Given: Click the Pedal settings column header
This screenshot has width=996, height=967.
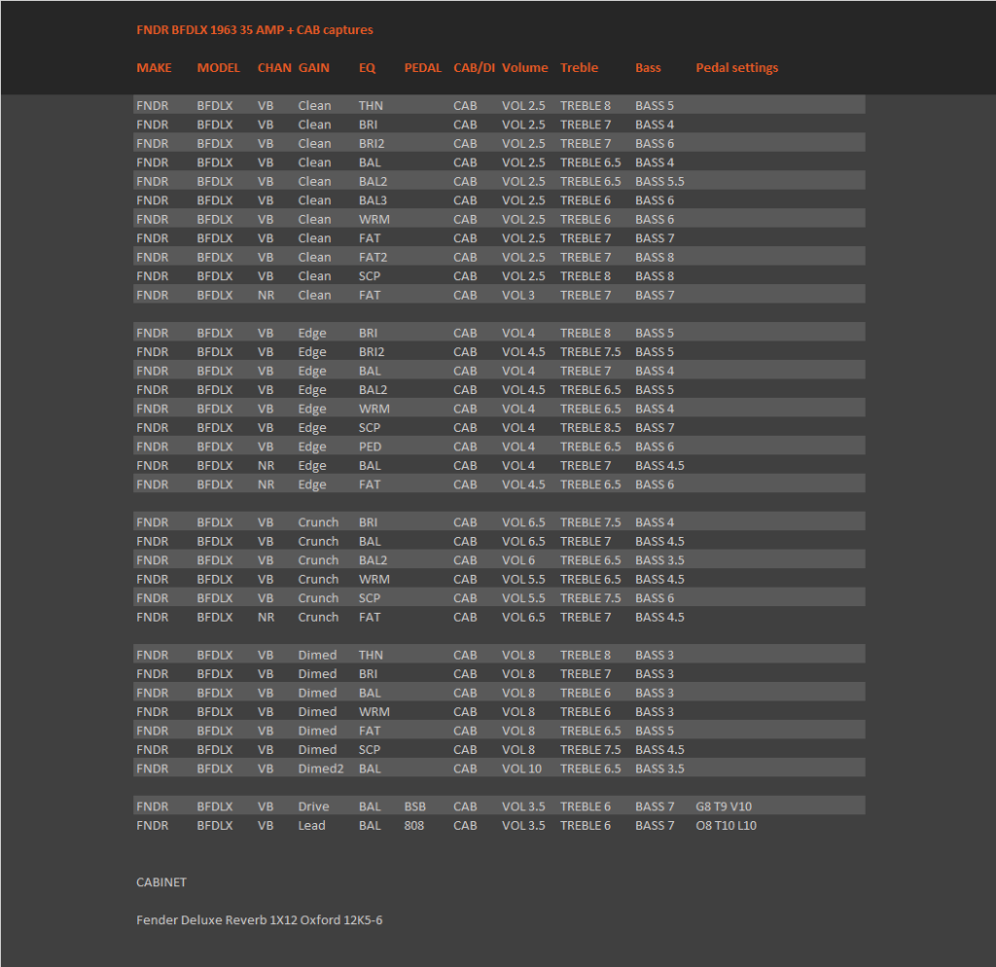Looking at the screenshot, I should [737, 68].
